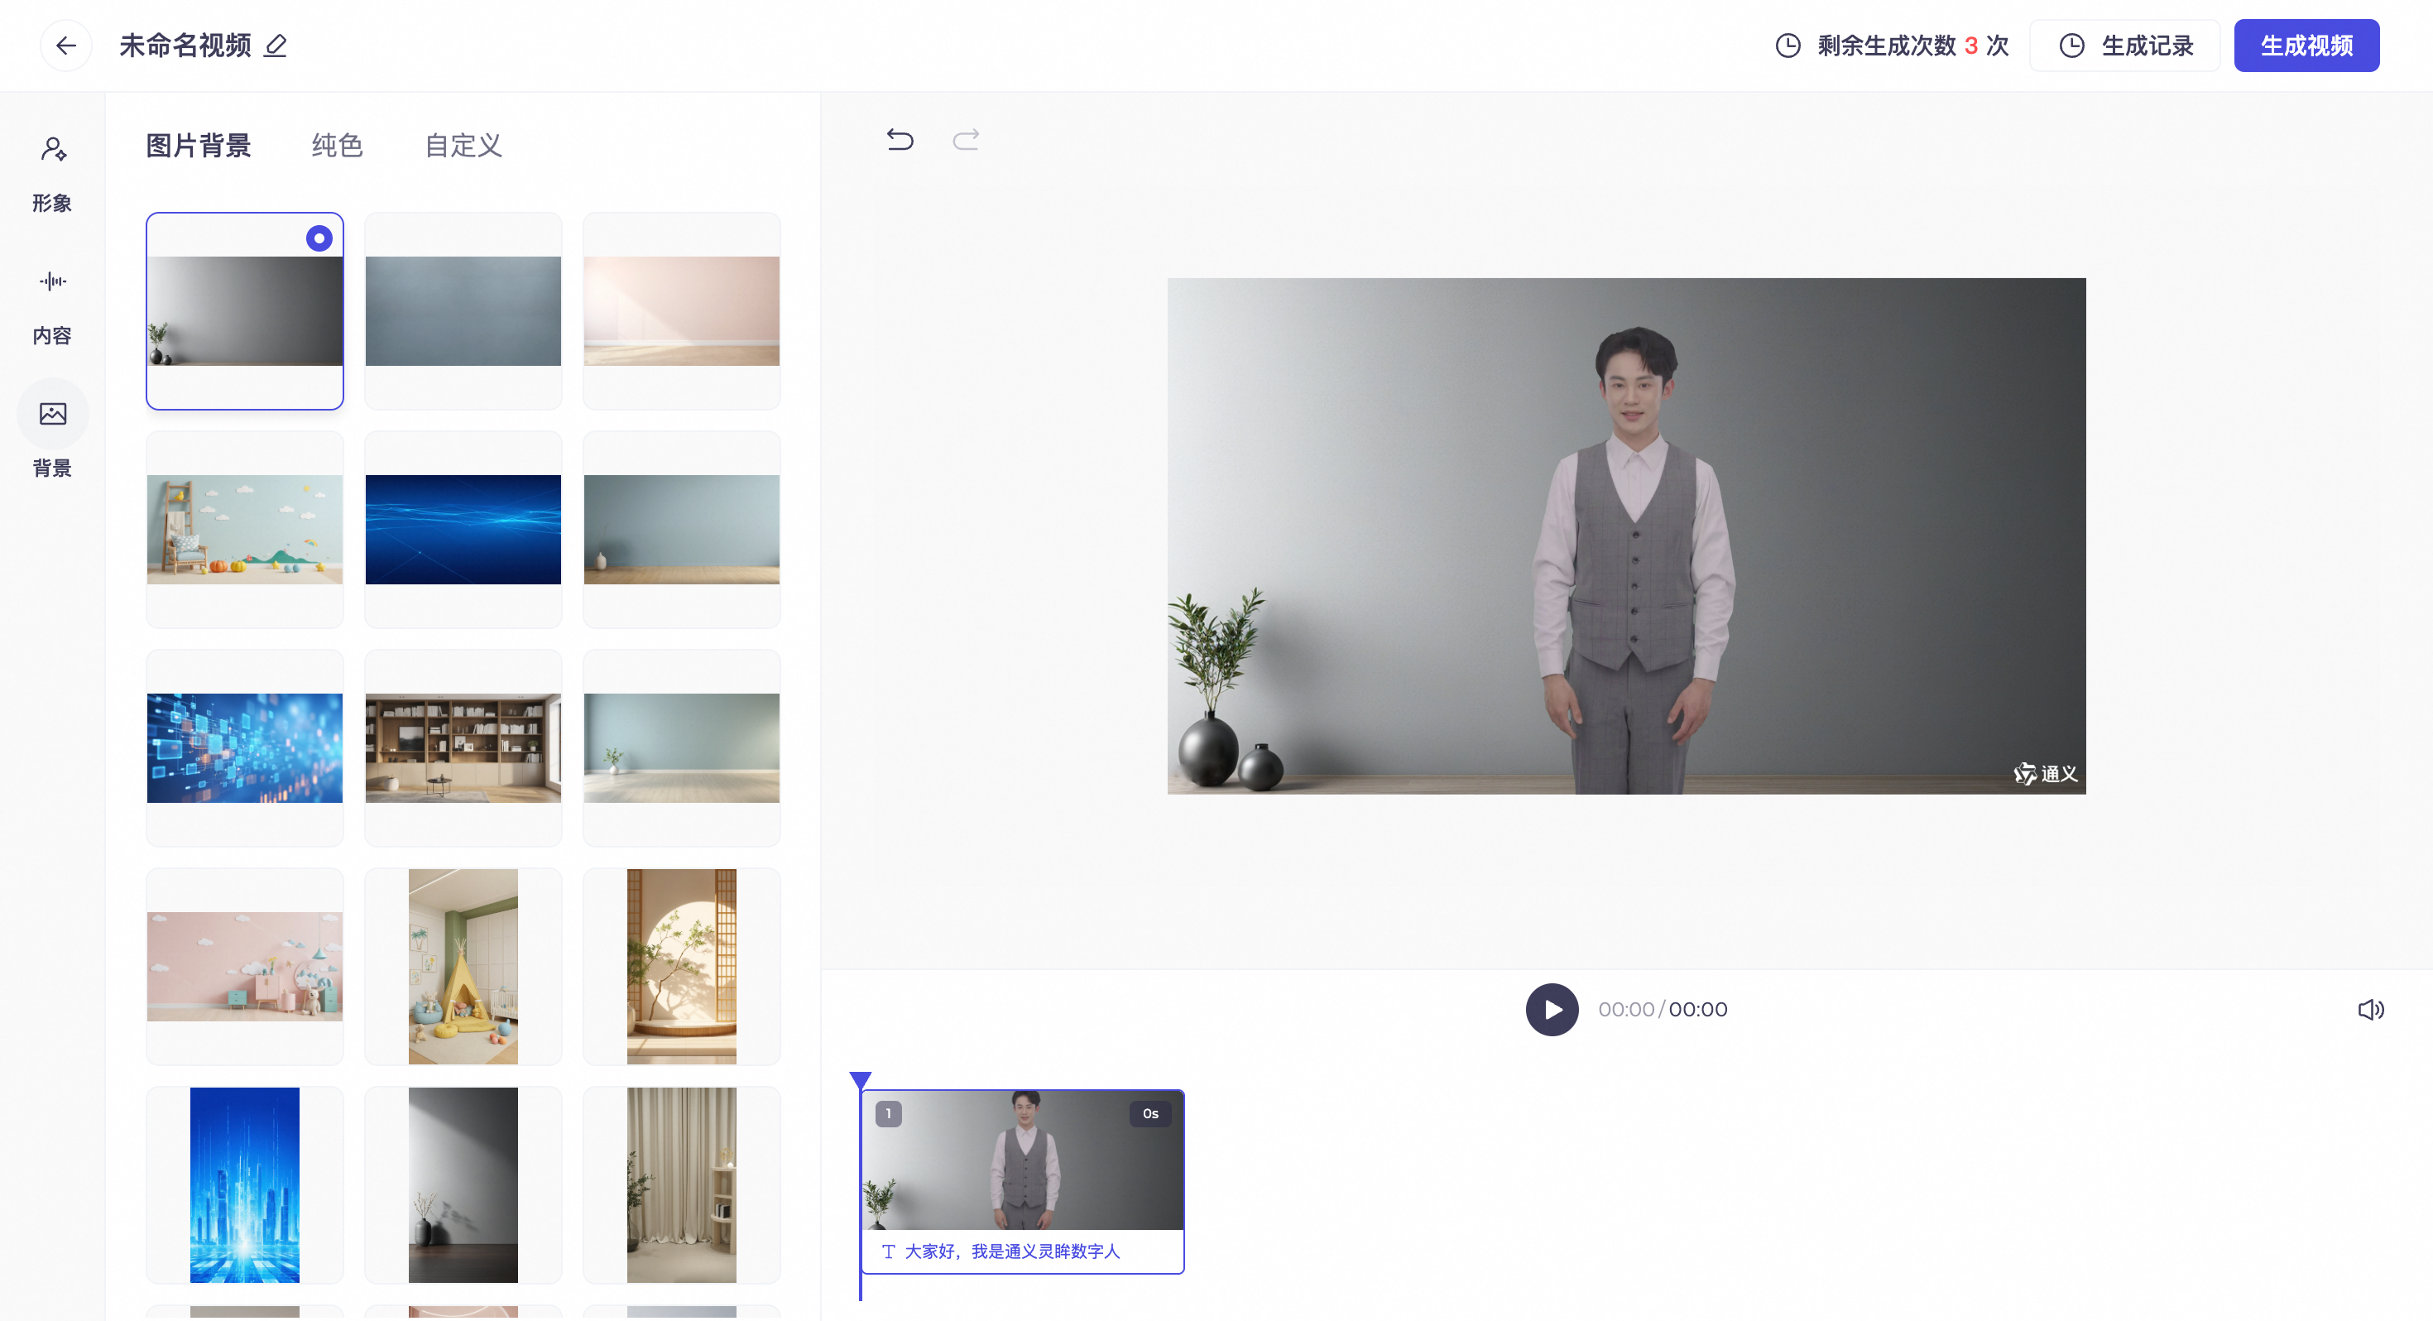This screenshot has height=1321, width=2433.
Task: Choose the kids room with chair background
Action: coord(245,529)
